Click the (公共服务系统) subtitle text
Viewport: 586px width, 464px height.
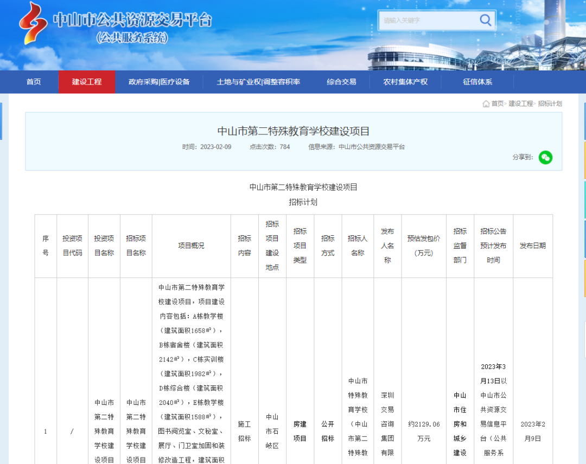[132, 38]
